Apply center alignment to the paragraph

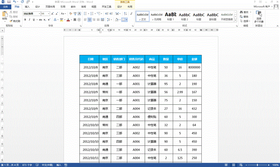tap(90, 20)
